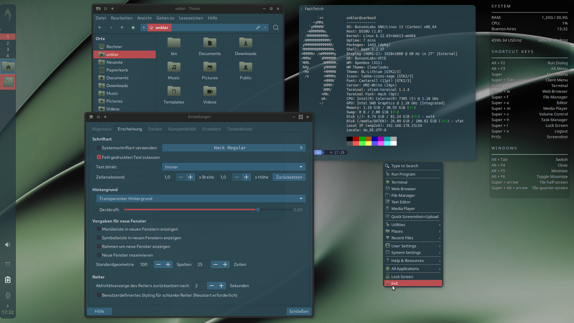Open Bearbeiten menu in Thunar
This screenshot has height=323, width=574.
[122, 18]
